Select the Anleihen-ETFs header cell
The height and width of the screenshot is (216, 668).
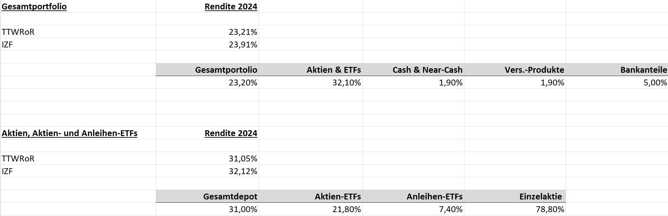413,197
